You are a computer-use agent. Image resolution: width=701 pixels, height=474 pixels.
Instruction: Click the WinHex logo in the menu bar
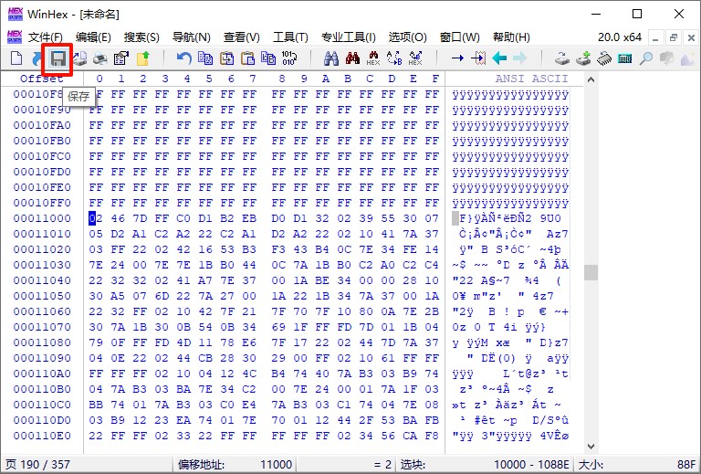(15, 37)
